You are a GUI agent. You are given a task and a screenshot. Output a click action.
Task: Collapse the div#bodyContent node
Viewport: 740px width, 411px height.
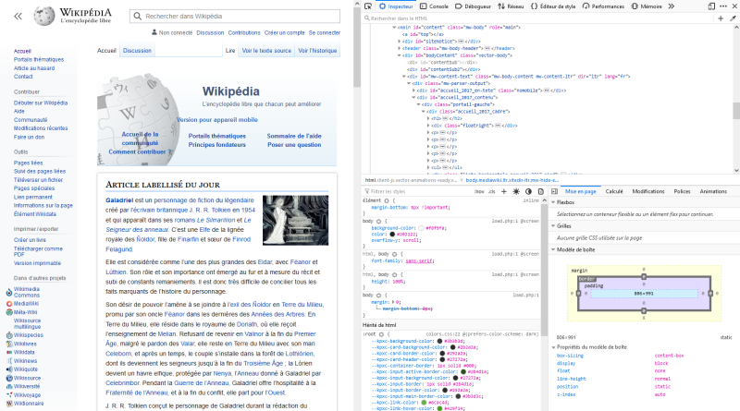coord(400,55)
